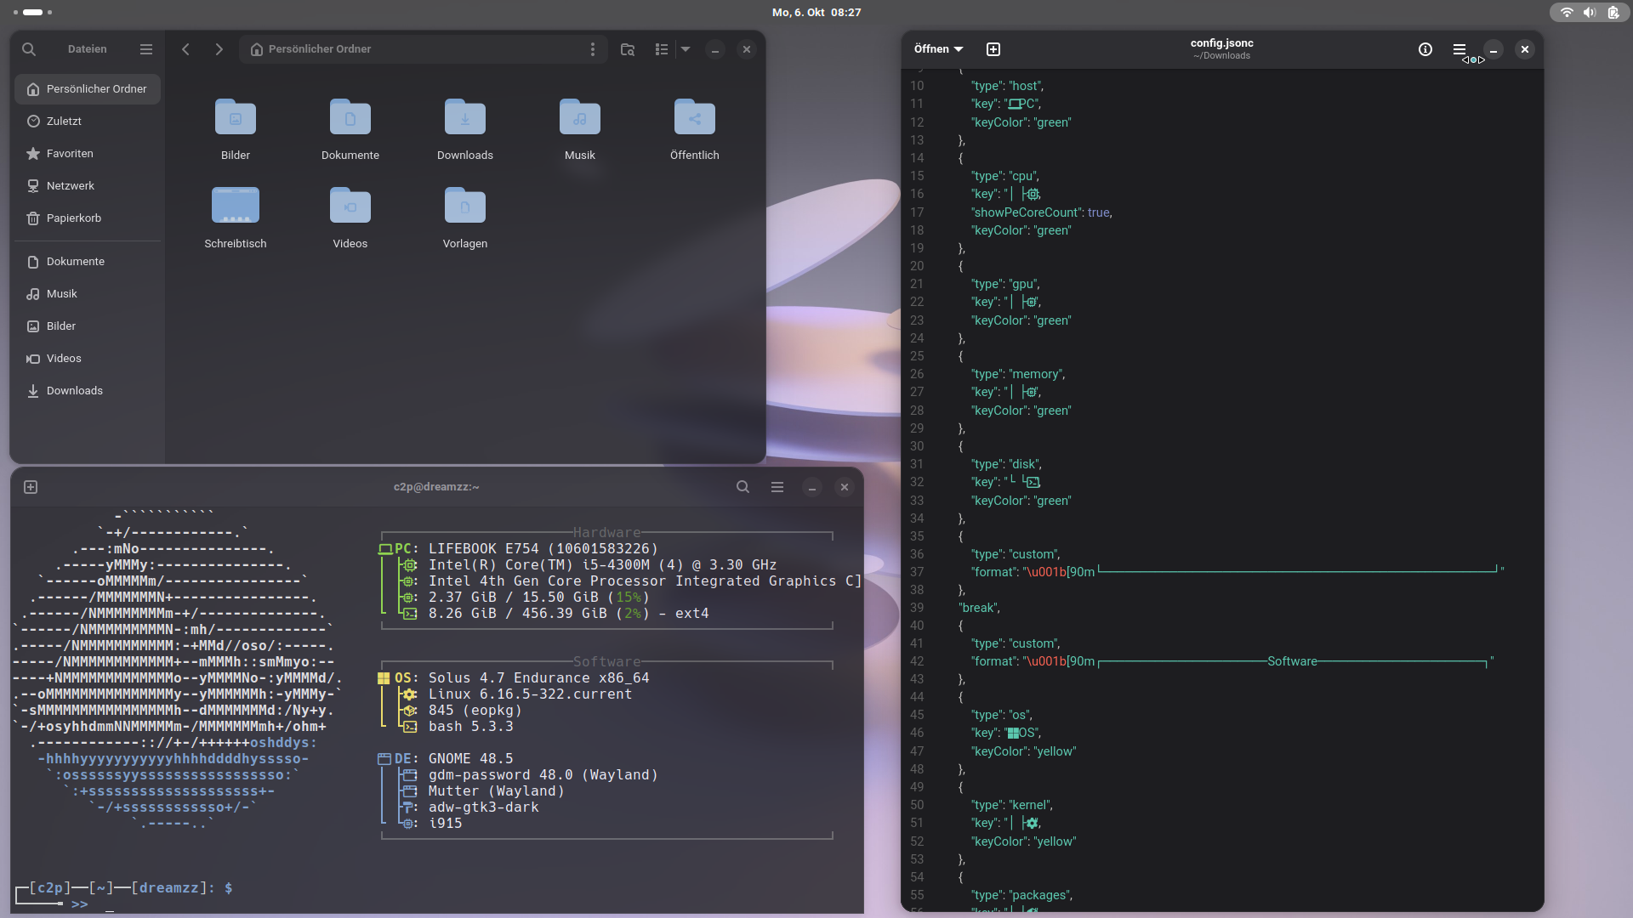Select Papierkorb in the sidebar
This screenshot has height=918, width=1633.
(x=74, y=218)
